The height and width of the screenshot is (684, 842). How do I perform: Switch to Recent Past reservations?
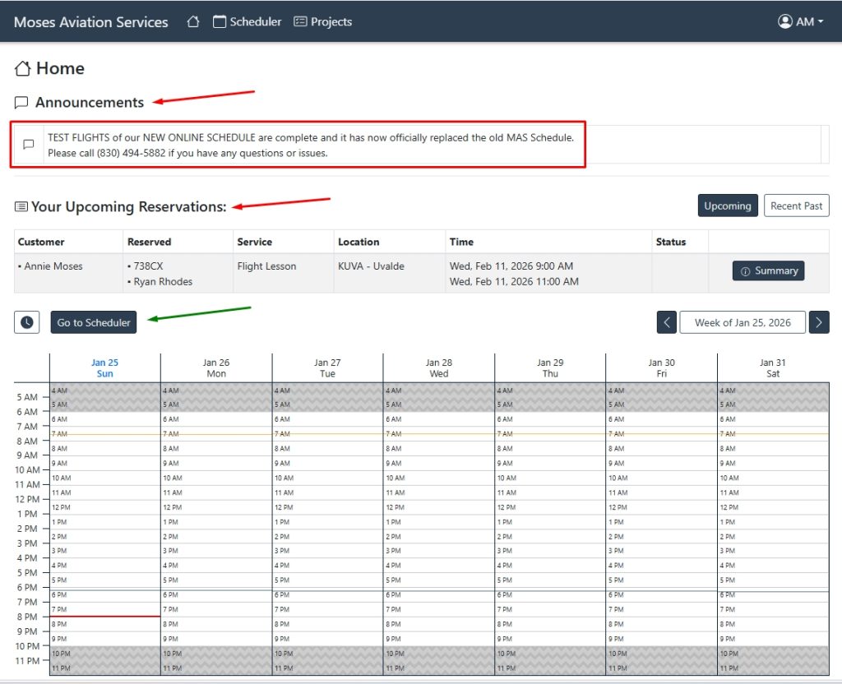796,206
